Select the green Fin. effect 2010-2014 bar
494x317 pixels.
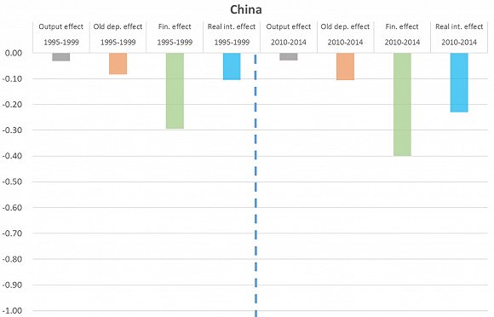coord(402,105)
